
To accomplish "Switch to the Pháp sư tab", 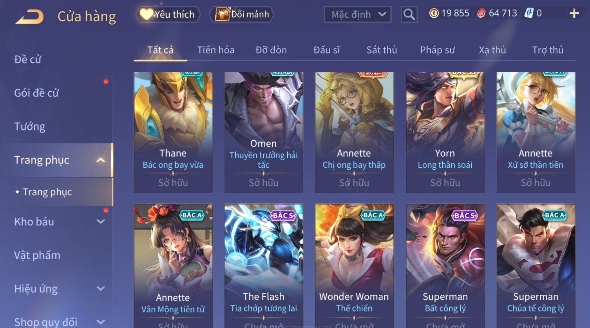I will coord(437,50).
